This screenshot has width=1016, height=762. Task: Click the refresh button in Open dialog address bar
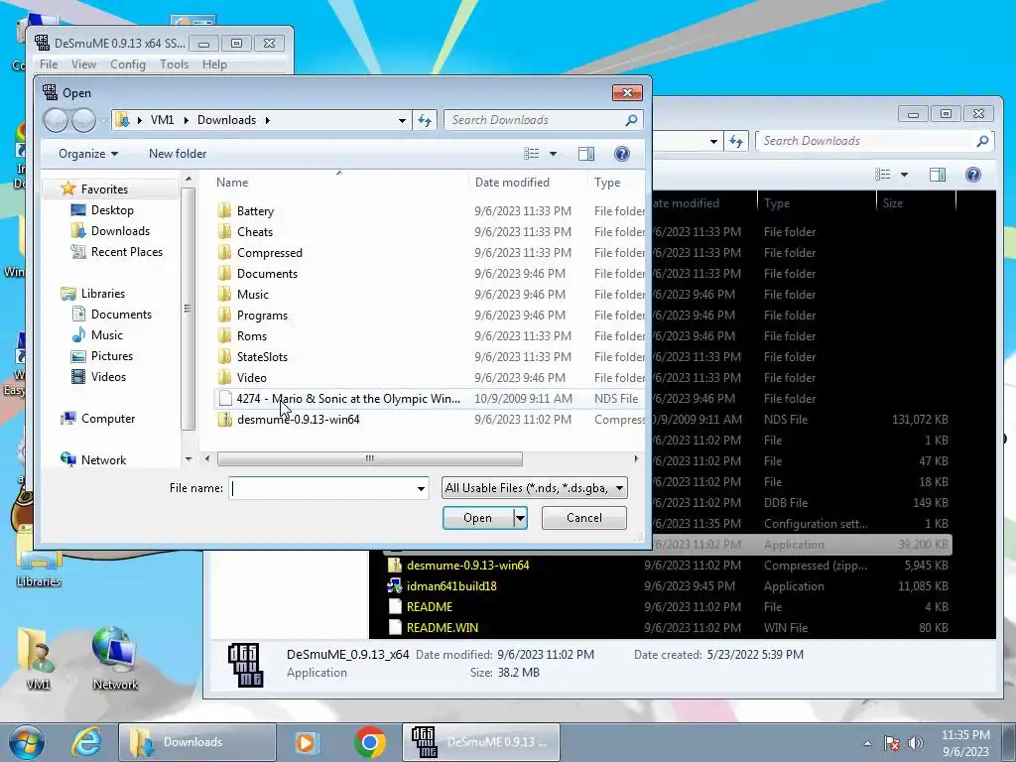(425, 120)
